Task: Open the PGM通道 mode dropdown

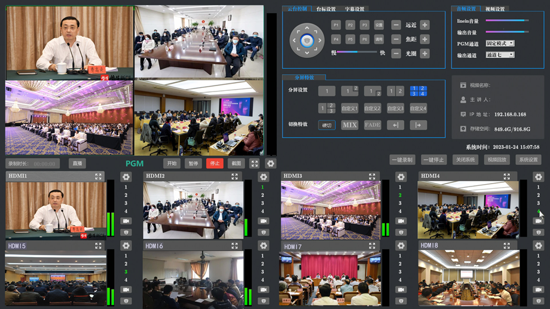Action: pos(500,44)
